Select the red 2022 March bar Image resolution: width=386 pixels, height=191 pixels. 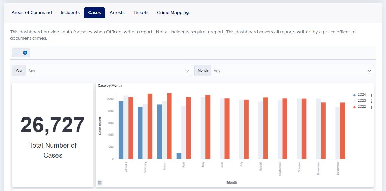point(169,126)
